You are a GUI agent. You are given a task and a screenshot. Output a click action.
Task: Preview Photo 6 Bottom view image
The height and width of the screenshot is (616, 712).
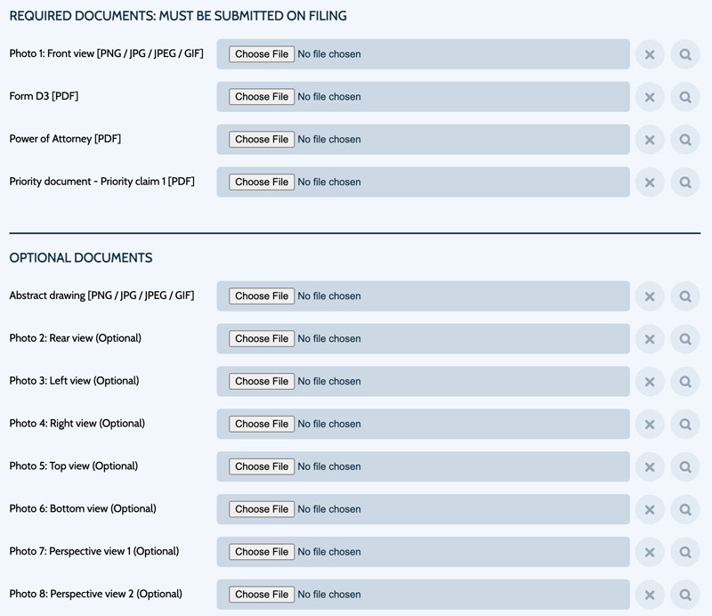pyautogui.click(x=685, y=510)
